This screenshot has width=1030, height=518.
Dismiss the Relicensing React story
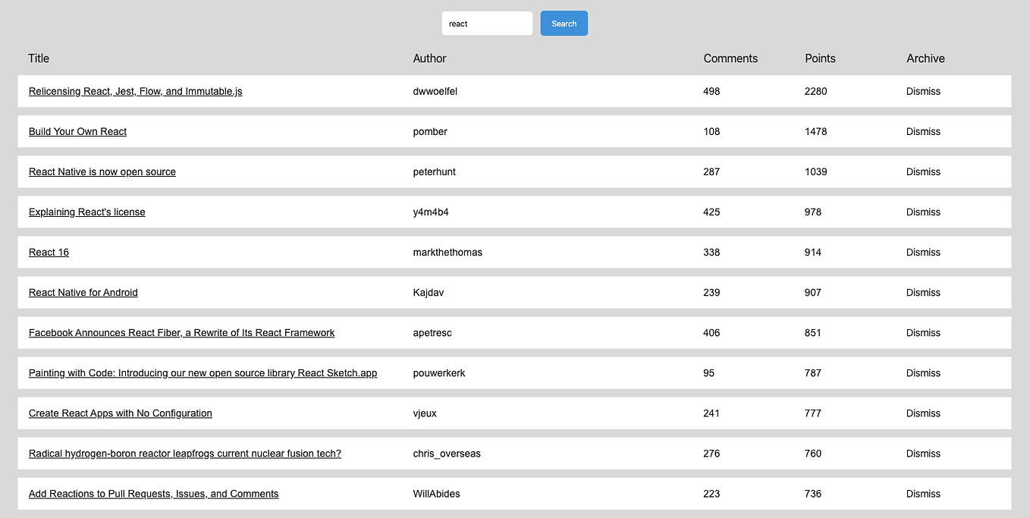[x=922, y=91]
